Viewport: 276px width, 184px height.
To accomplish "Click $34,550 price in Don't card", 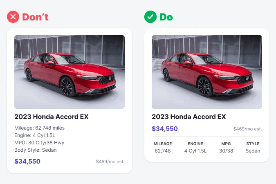I will 27,161.
